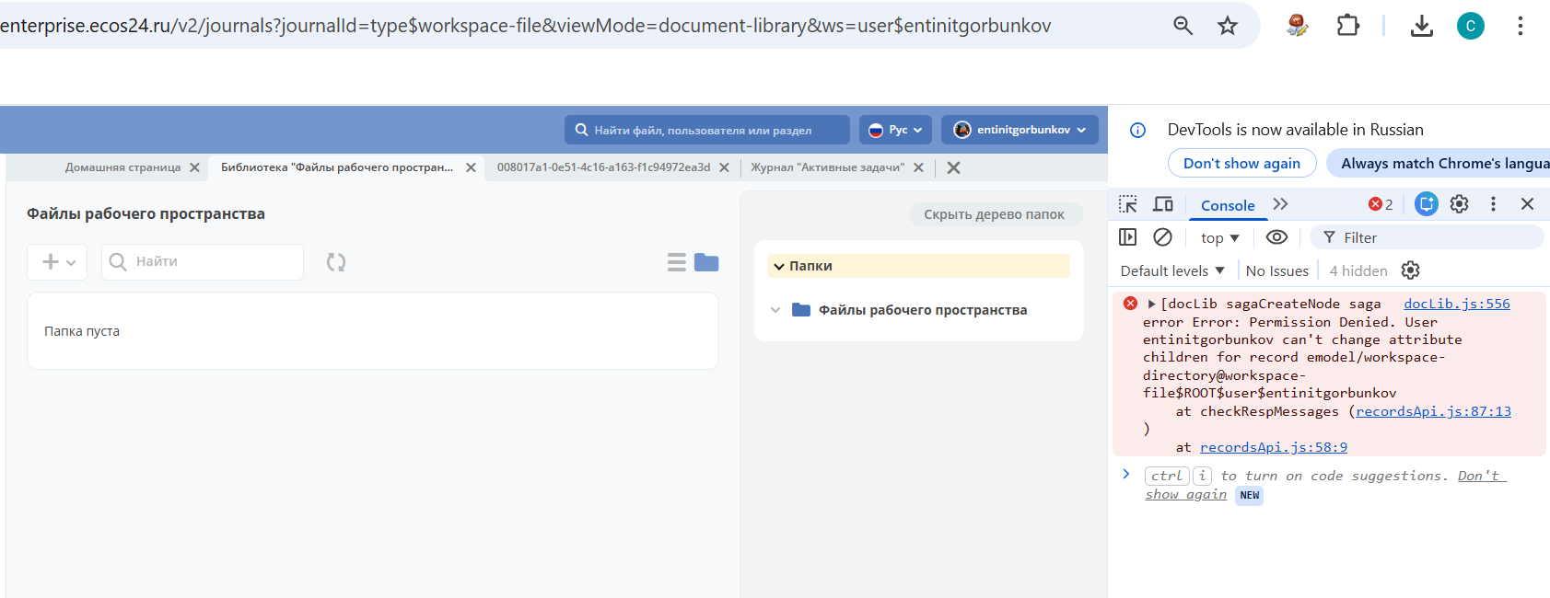Toggle the device toolbar icon in DevTools
The image size is (1550, 598).
pyautogui.click(x=1163, y=204)
